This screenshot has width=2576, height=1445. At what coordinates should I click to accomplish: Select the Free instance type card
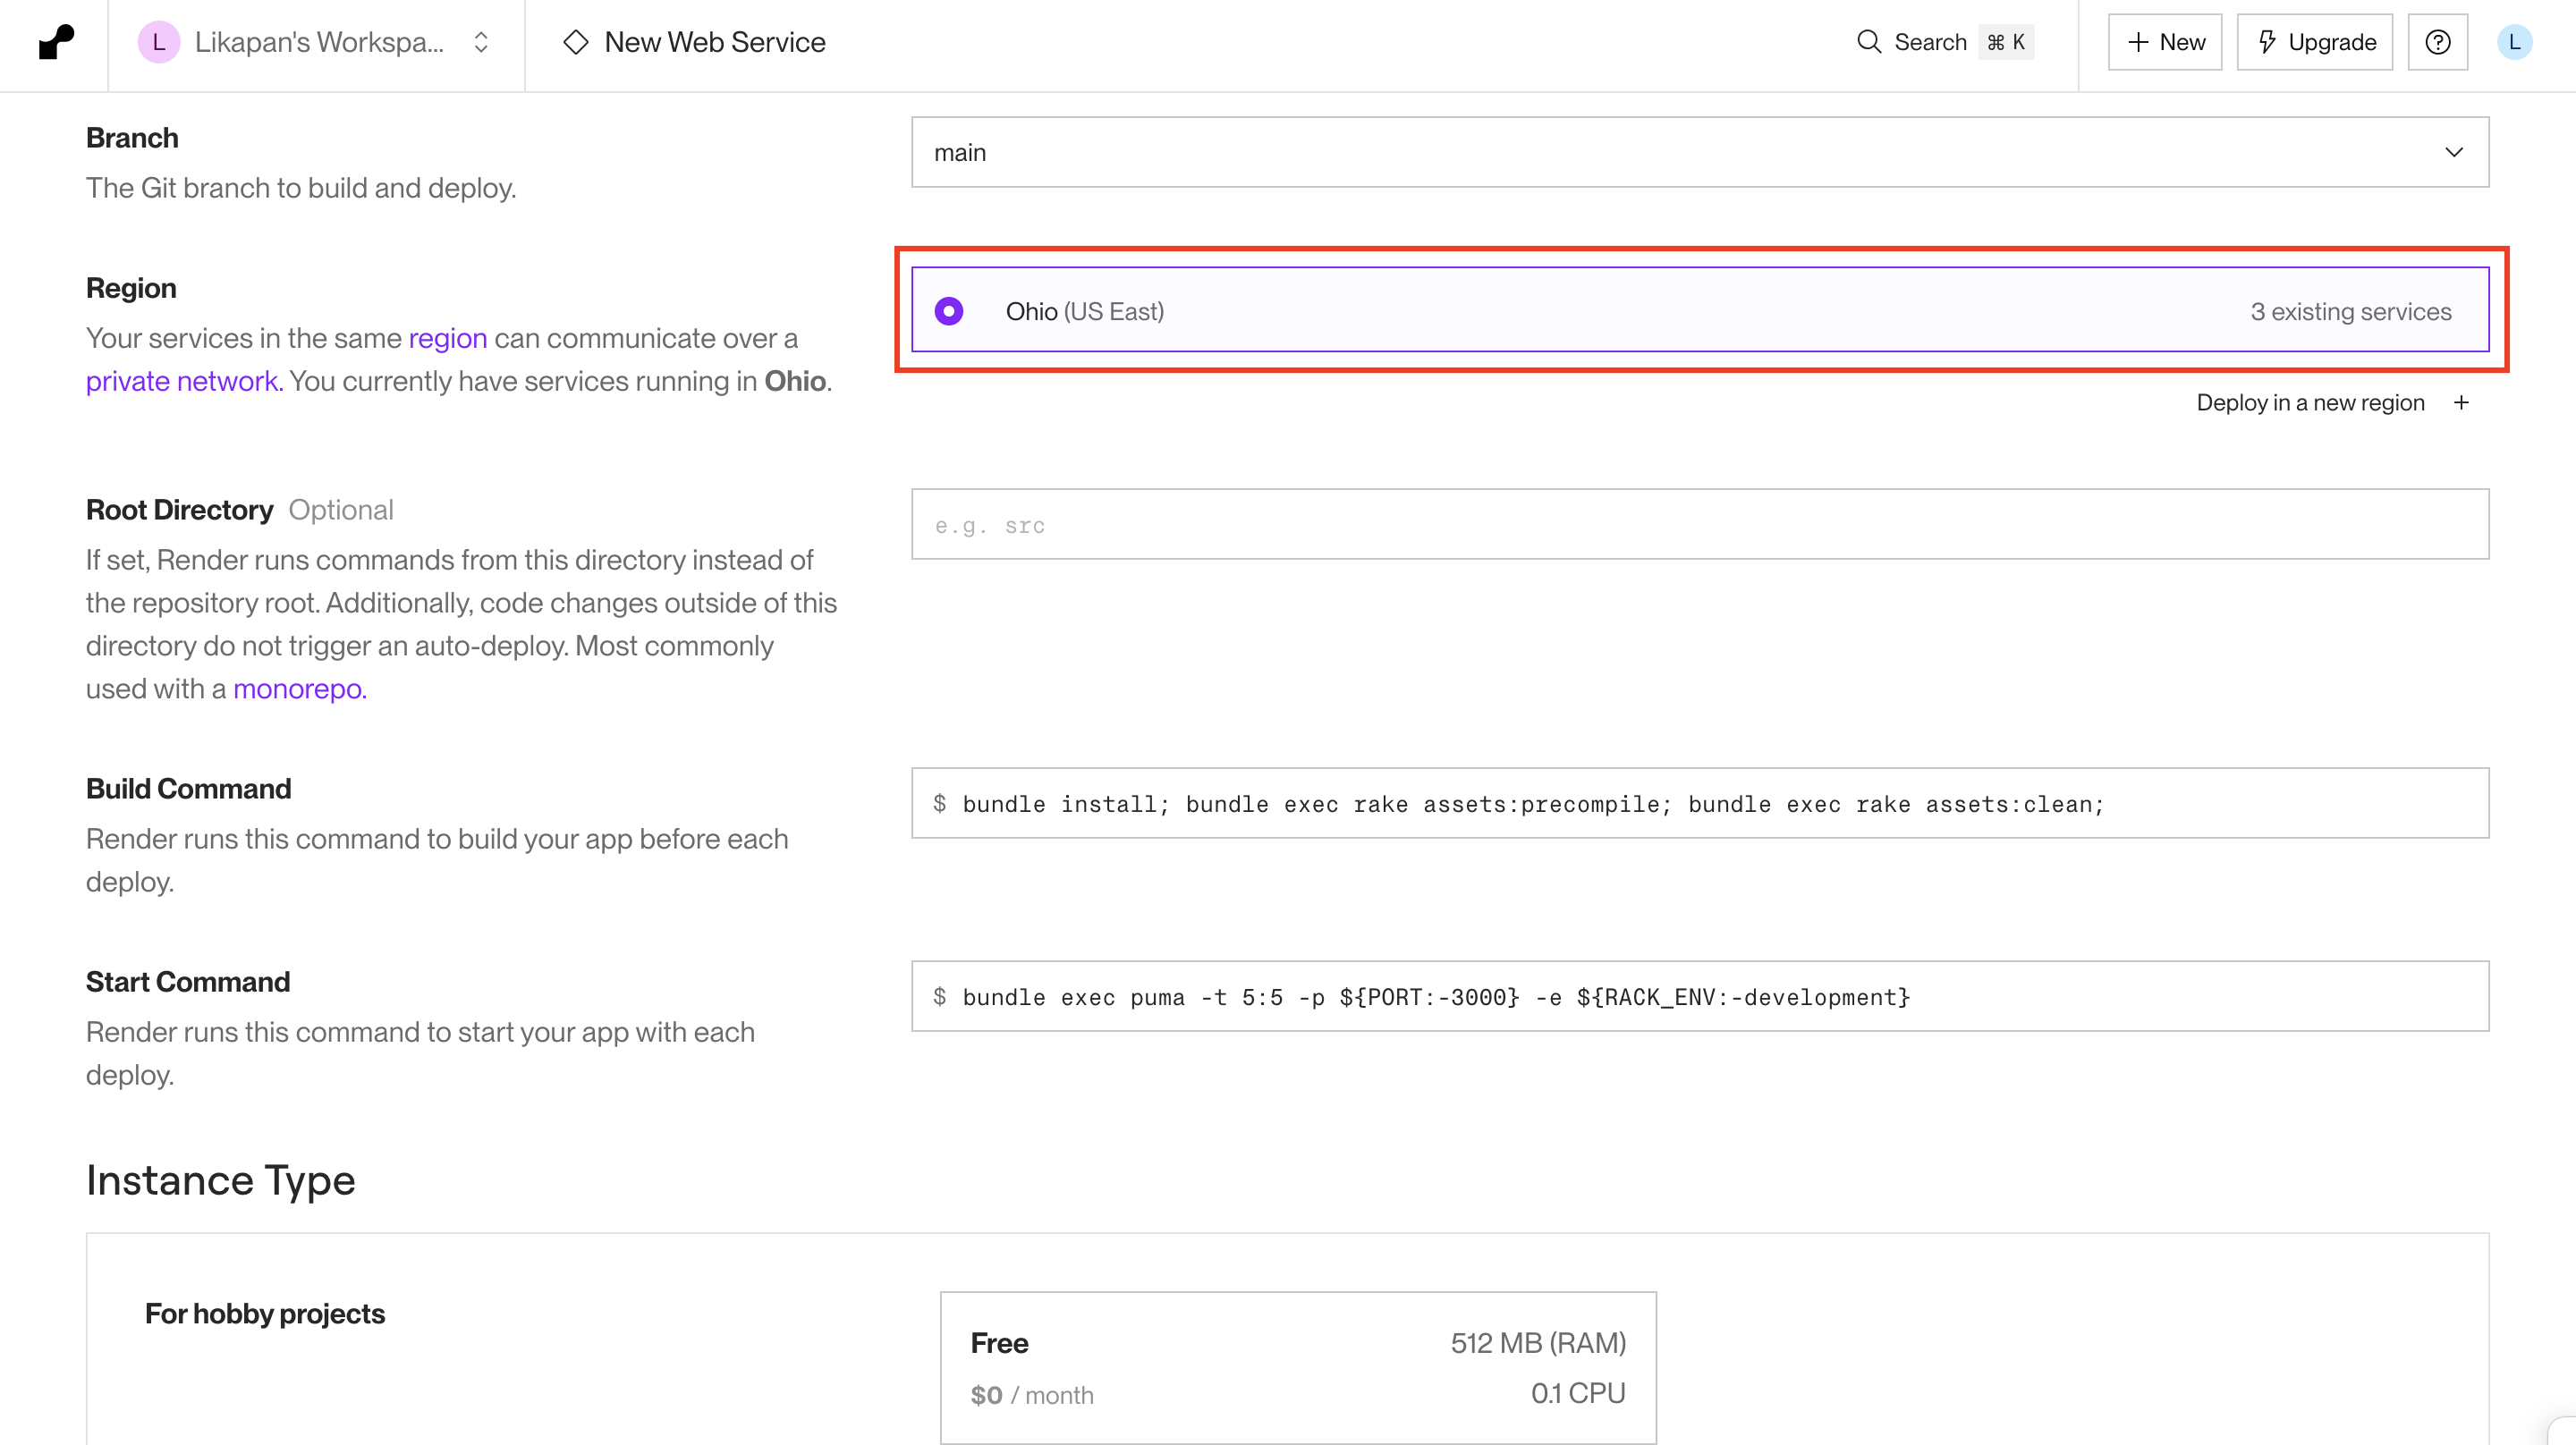(x=1297, y=1367)
